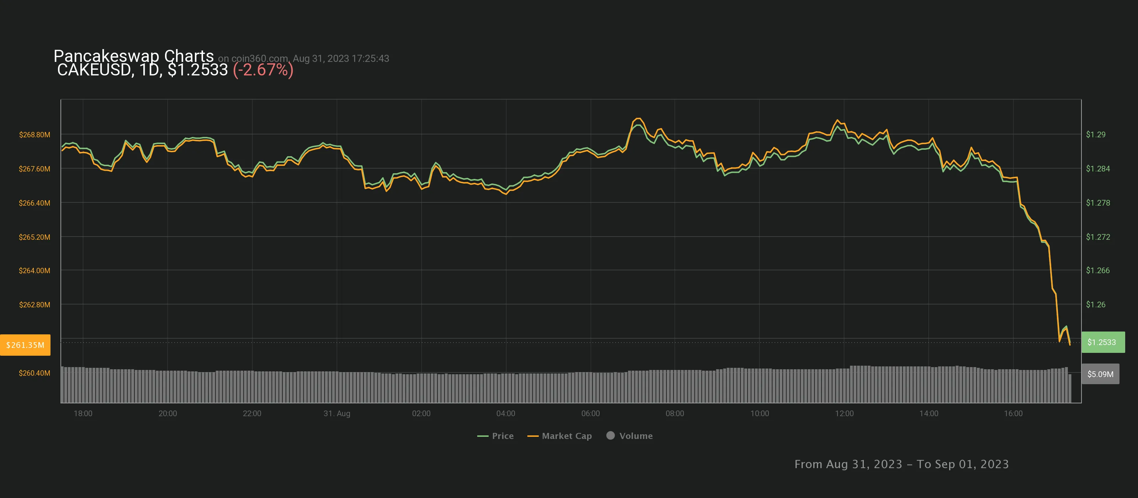1138x498 pixels.
Task: Click the $1.272 right axis label
Action: click(1098, 237)
